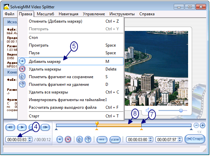Click the add marker icon in menu
The image size is (210, 156).
pyautogui.click(x=22, y=61)
